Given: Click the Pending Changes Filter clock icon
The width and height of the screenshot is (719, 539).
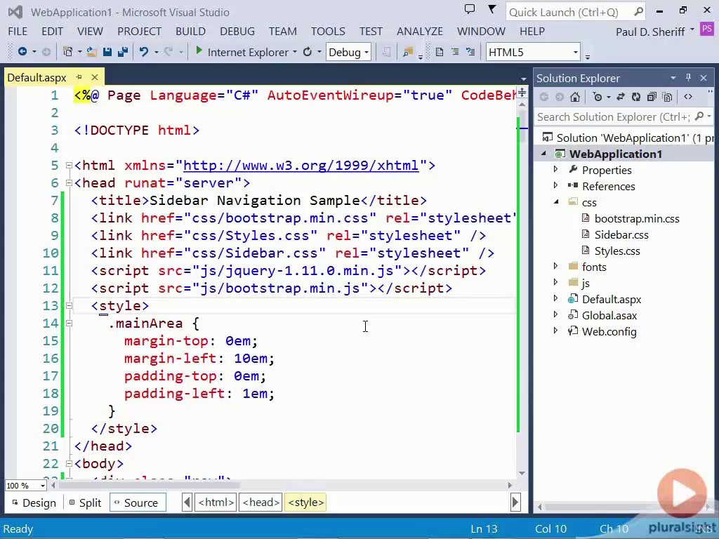Looking at the screenshot, I should click(598, 97).
